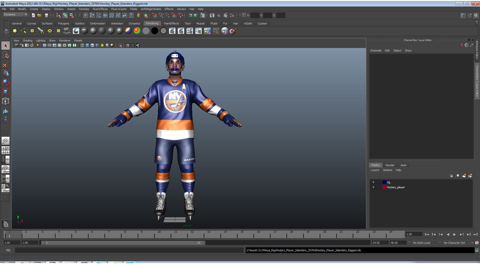Open the Script Editor icon
480x264 pixels.
coord(477,250)
